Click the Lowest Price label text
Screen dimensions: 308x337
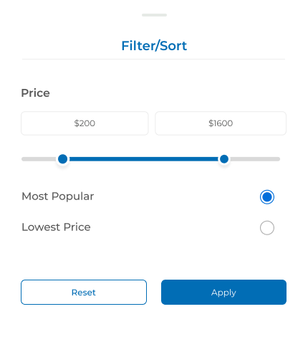pyautogui.click(x=56, y=227)
